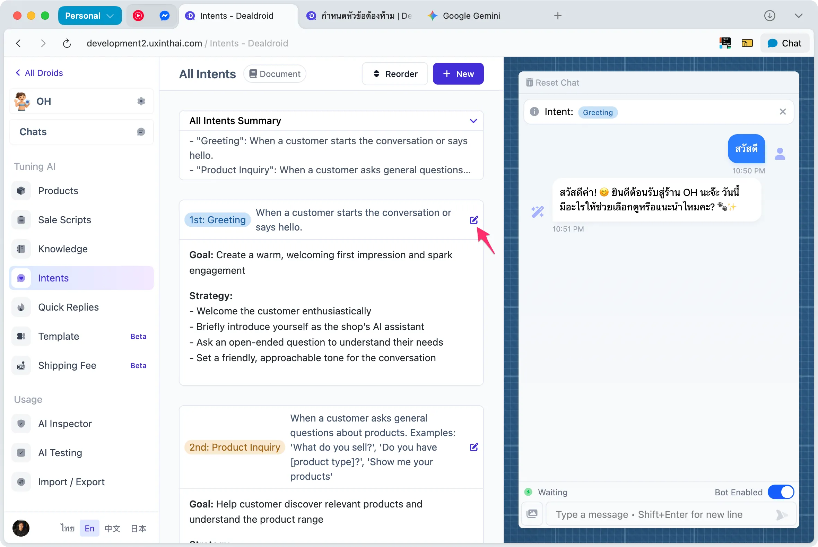Collapse the All Intents Summary section

[x=473, y=121]
